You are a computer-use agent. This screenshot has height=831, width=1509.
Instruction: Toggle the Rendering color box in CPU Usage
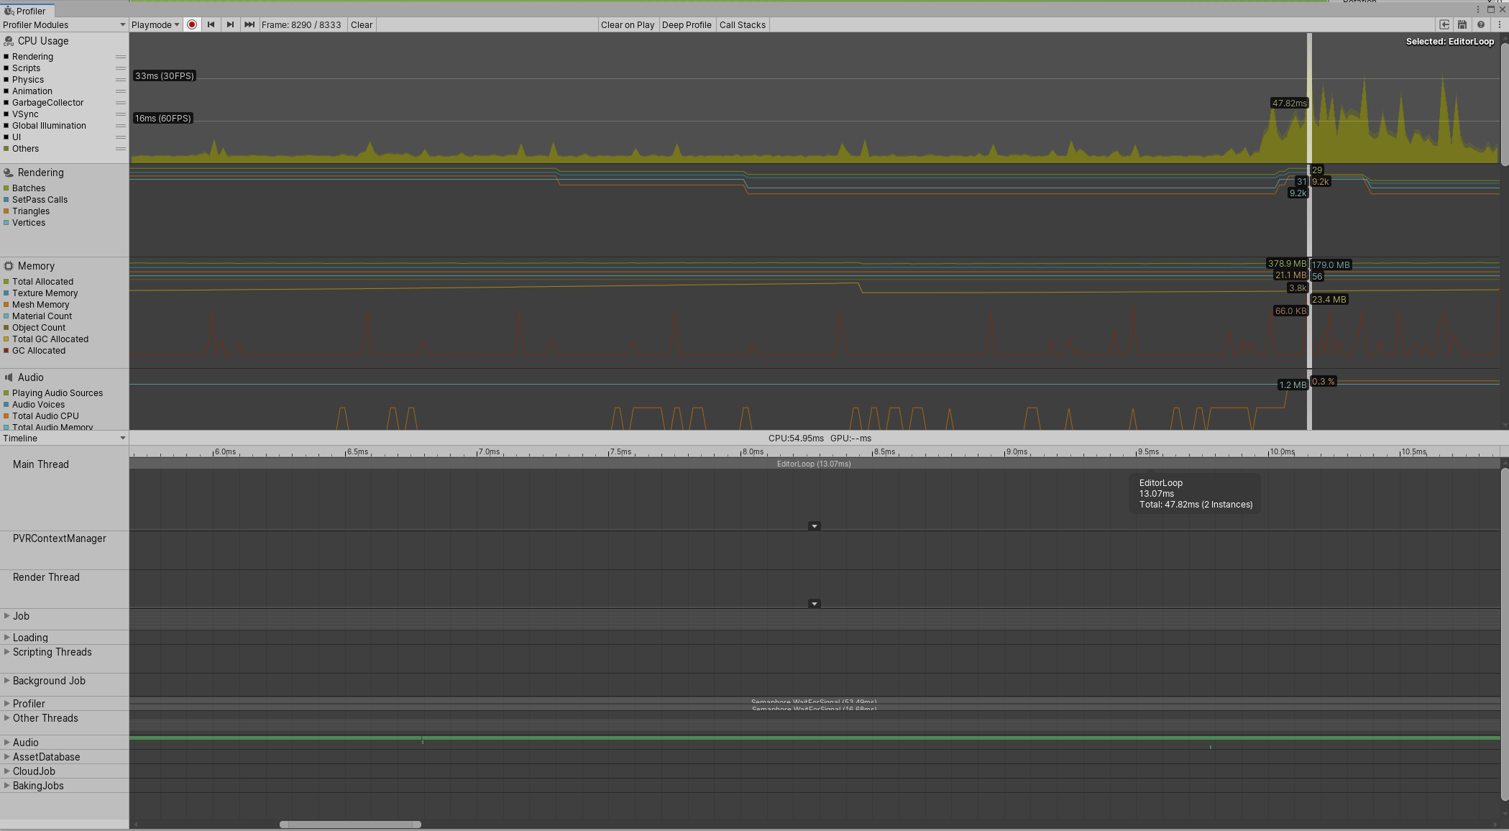(6, 57)
